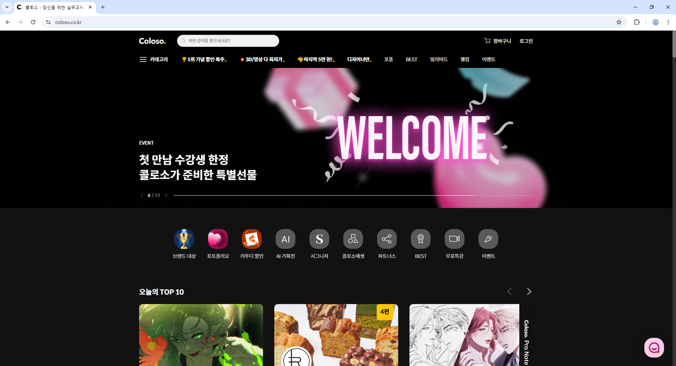Click the AI 기획전 icon
The height and width of the screenshot is (366, 676).
click(286, 239)
